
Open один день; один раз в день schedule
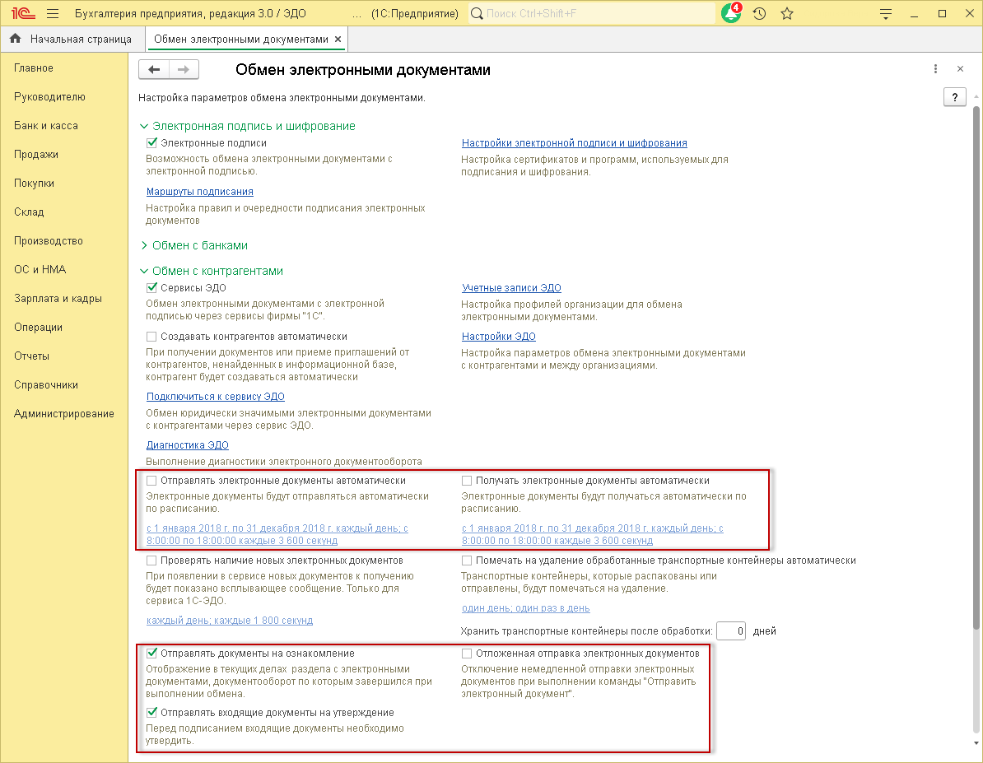click(526, 608)
